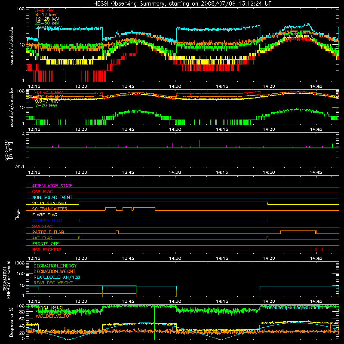Click the DECIMATION ENERGY or weight axis label
Screen dimensions: 344x344
6,279
